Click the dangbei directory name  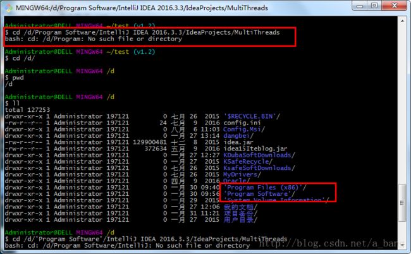pyautogui.click(x=238, y=136)
